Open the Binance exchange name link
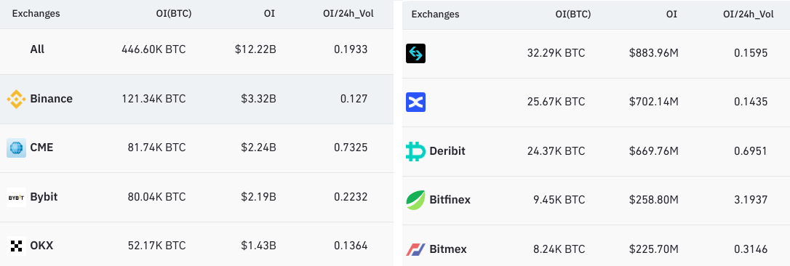This screenshot has height=266, width=790. [x=52, y=99]
